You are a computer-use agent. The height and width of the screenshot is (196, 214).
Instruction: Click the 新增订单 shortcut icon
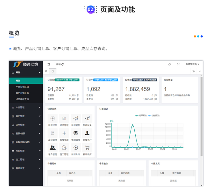click(53, 118)
